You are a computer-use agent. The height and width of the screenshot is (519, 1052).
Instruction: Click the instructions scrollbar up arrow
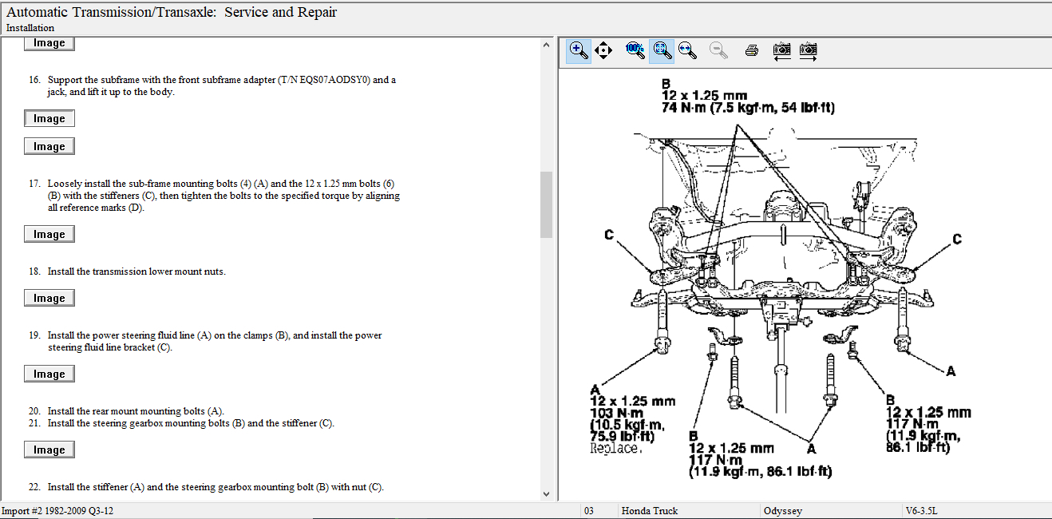[x=546, y=45]
